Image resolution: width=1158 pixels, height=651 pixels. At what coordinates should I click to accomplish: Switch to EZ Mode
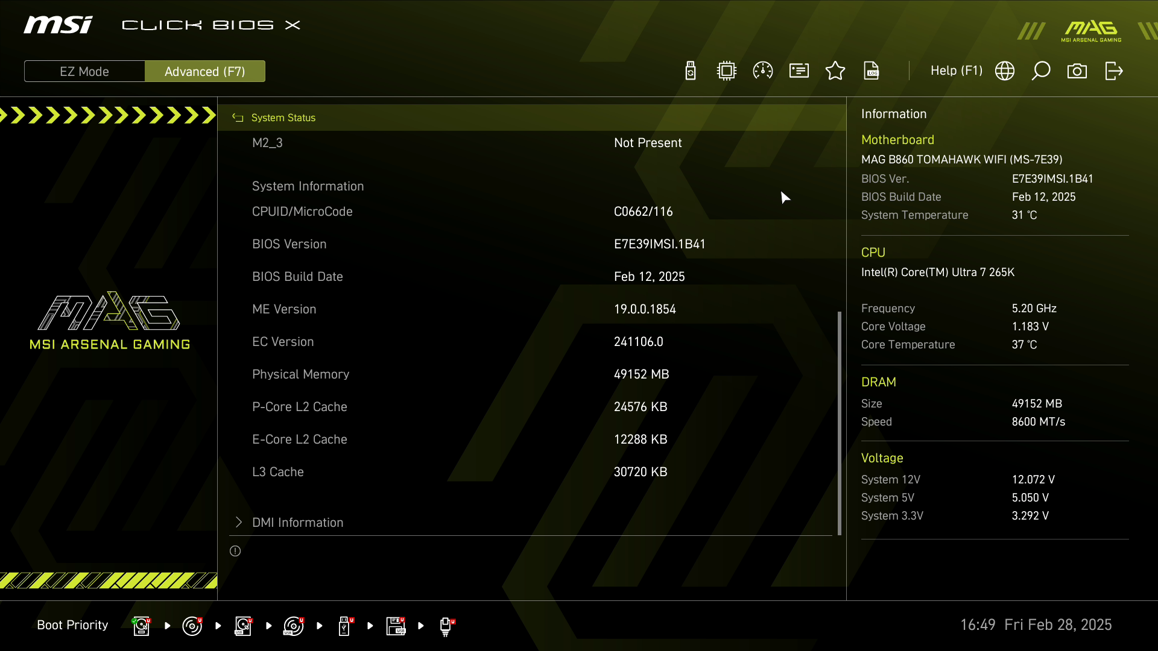pyautogui.click(x=84, y=72)
